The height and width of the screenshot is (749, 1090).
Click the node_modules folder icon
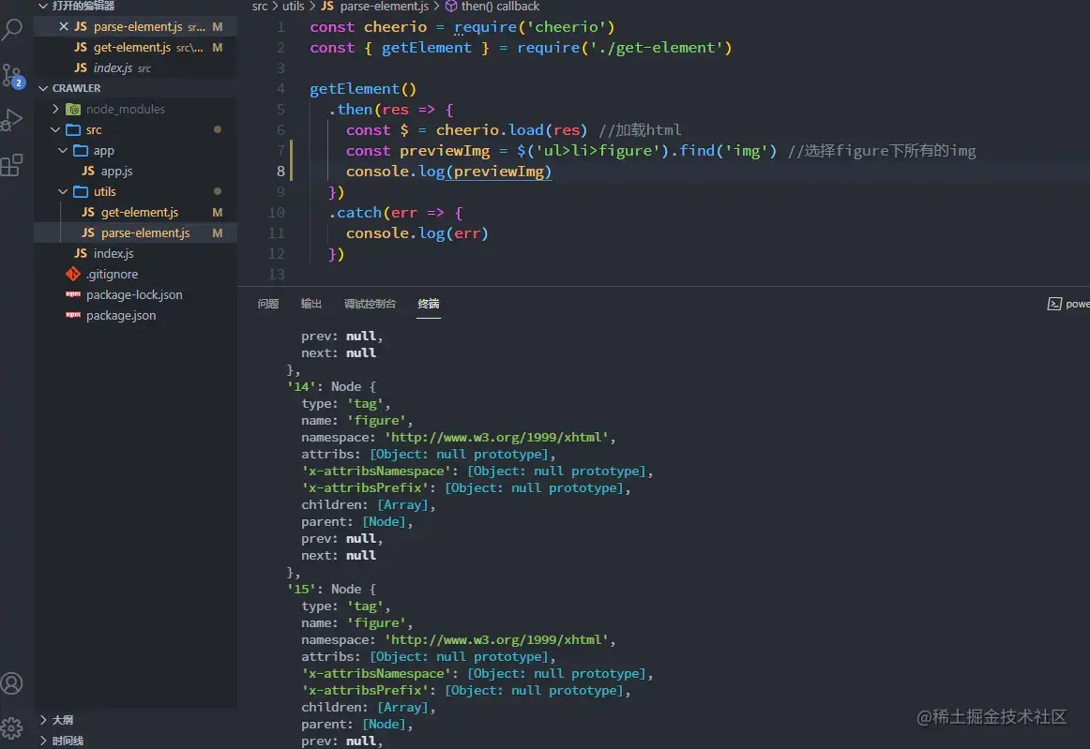tap(73, 109)
